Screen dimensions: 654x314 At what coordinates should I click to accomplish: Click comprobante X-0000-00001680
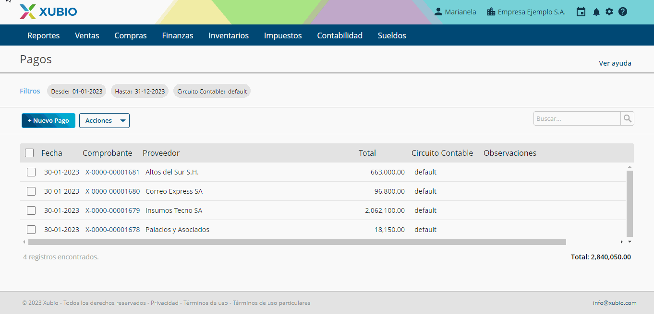[x=112, y=191]
